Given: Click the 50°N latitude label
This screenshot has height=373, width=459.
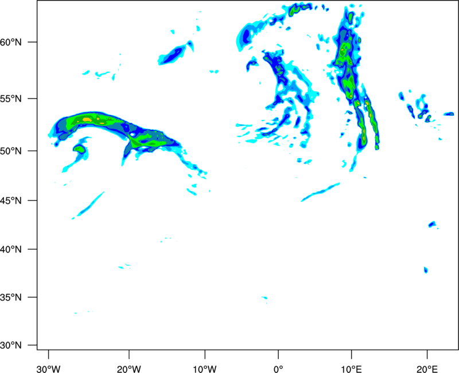Looking at the screenshot, I should (11, 151).
